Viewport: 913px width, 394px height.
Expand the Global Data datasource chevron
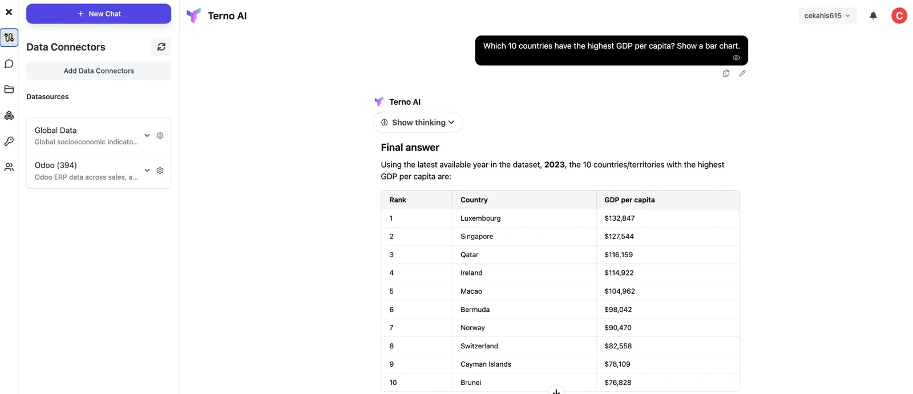pyautogui.click(x=147, y=136)
